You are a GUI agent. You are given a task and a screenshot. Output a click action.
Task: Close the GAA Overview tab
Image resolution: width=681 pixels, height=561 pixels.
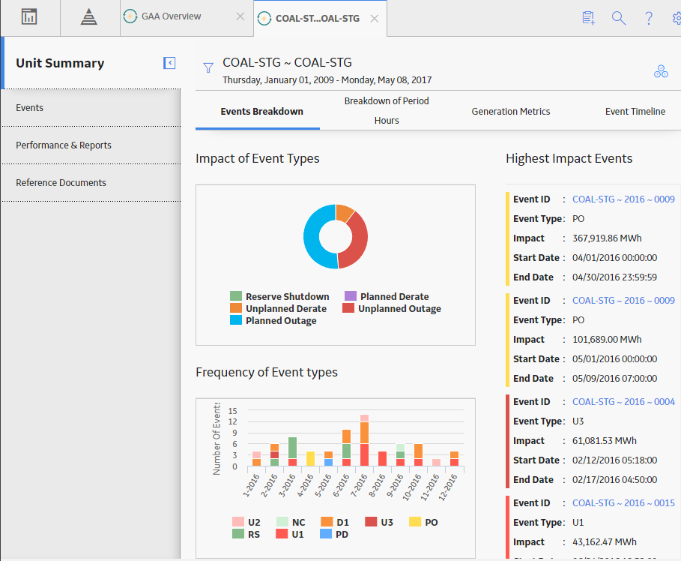(x=240, y=16)
